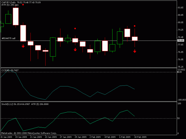Select the red dot above the 29 Jan candle
Viewport: 186px width, 139px height.
(75, 28)
